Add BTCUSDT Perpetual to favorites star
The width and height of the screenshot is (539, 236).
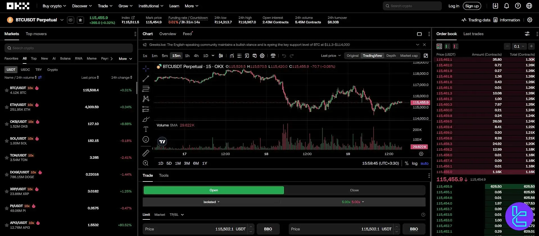[x=81, y=20]
